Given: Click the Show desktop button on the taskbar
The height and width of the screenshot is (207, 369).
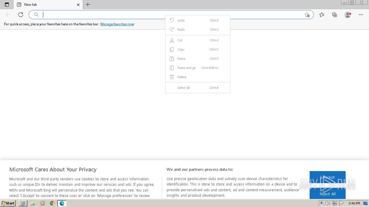Looking at the screenshot, I should coord(366,203).
